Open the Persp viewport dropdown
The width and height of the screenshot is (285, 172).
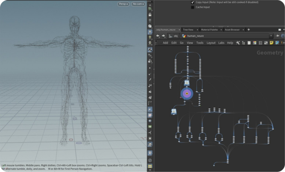123,4
